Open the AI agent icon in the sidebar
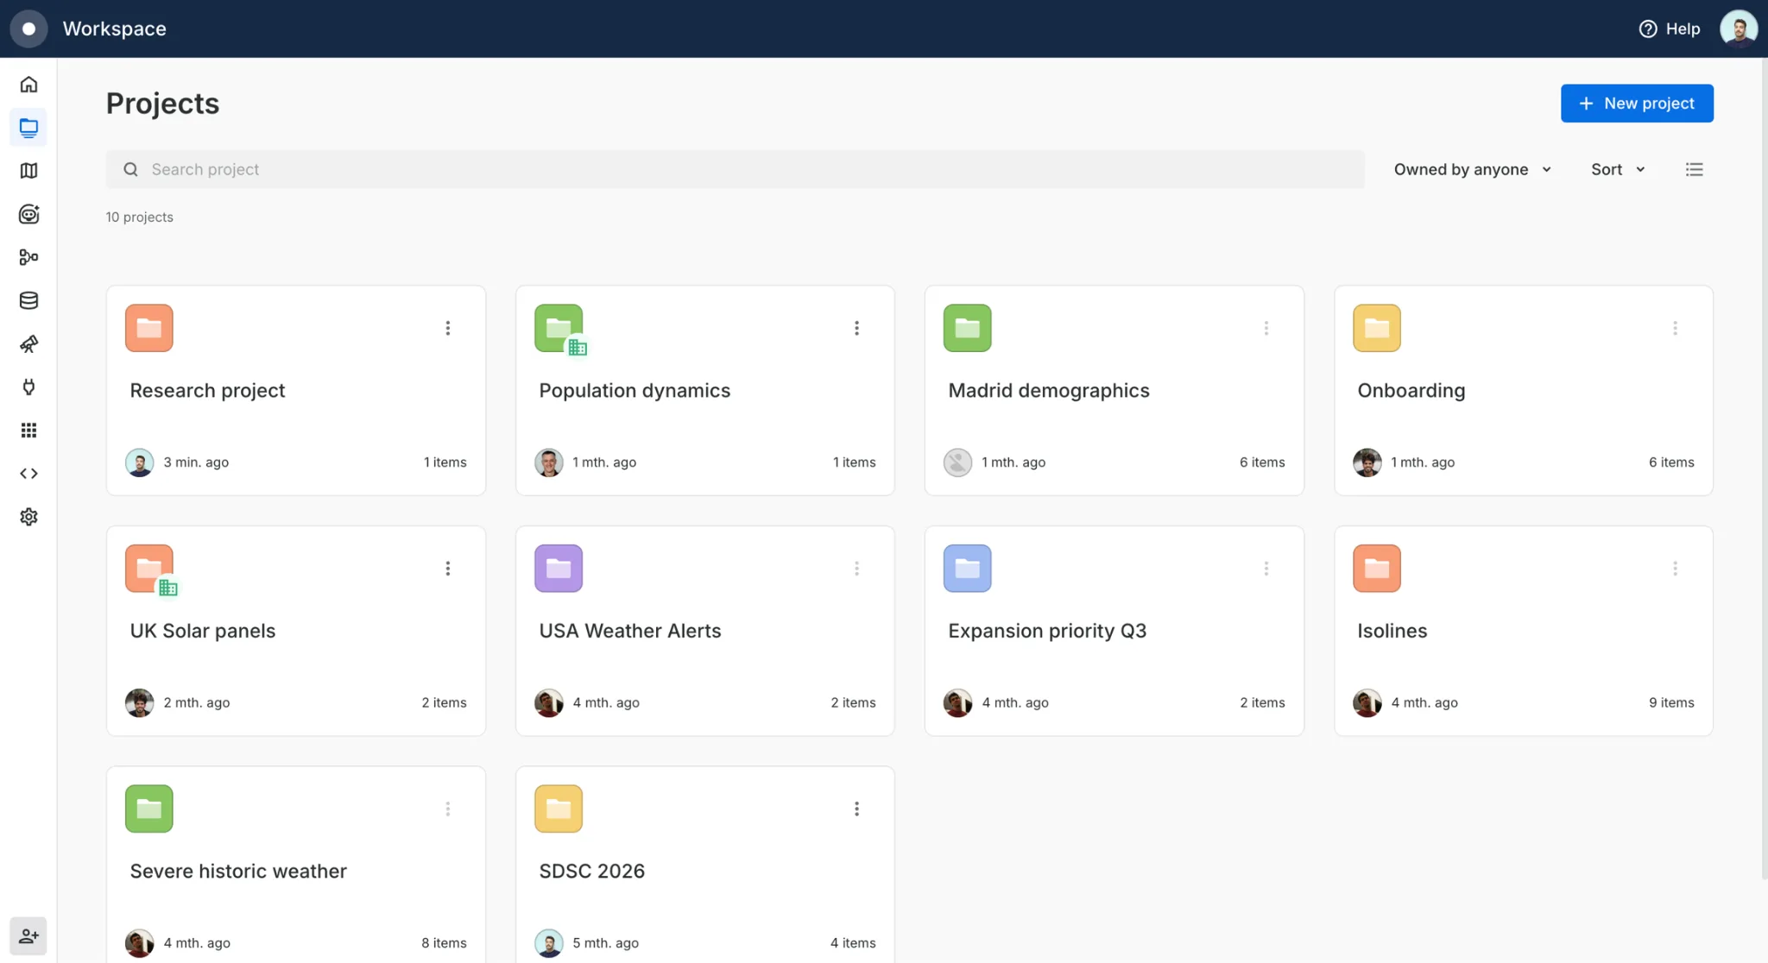This screenshot has height=963, width=1768. (x=28, y=214)
